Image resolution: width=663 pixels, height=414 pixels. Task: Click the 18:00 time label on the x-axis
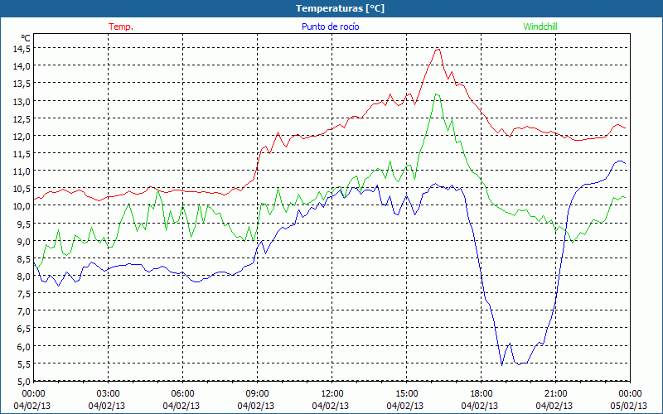pyautogui.click(x=482, y=394)
